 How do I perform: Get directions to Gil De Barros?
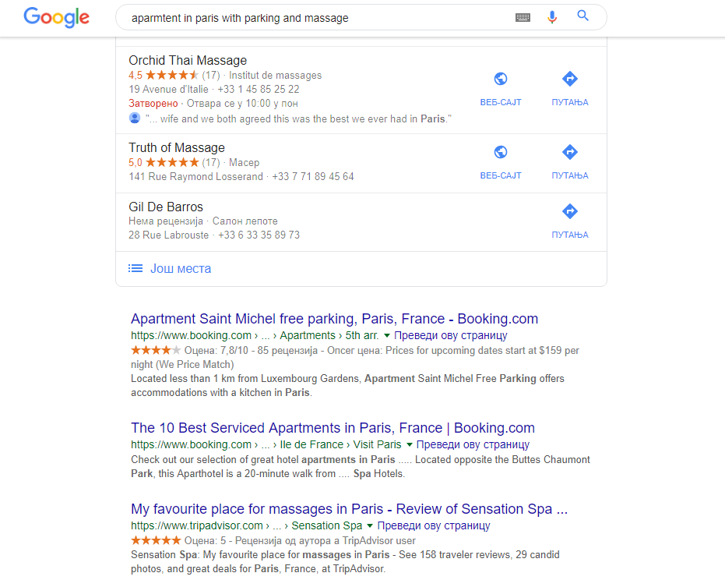pos(569,211)
